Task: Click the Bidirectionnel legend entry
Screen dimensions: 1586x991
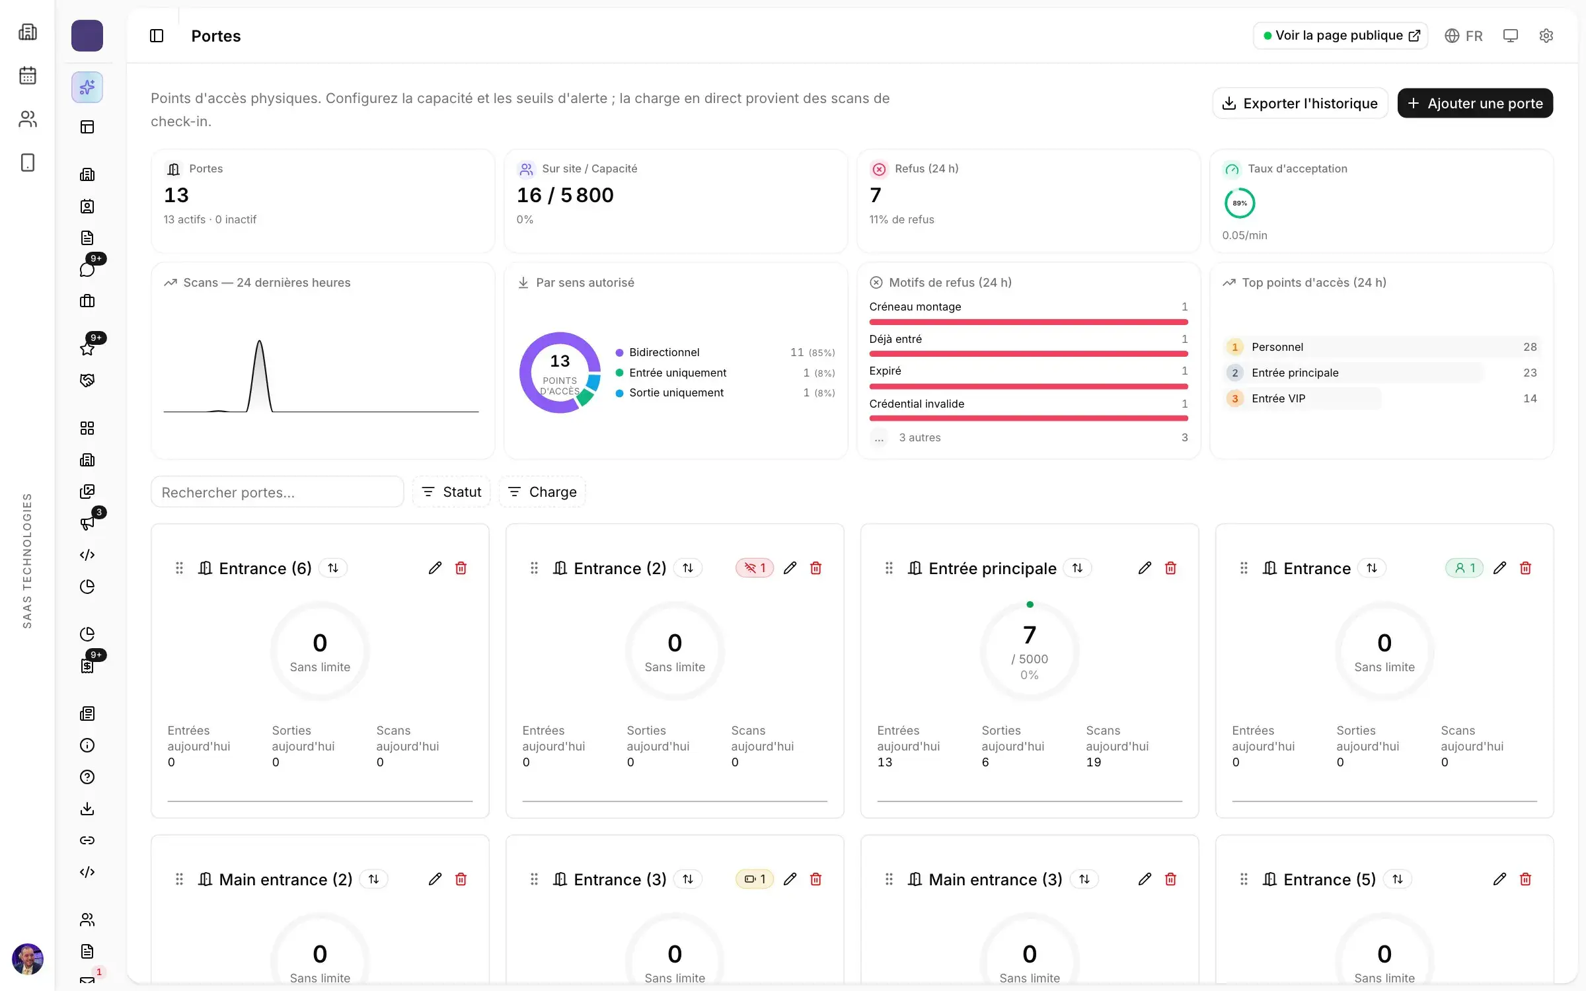Action: [725, 352]
